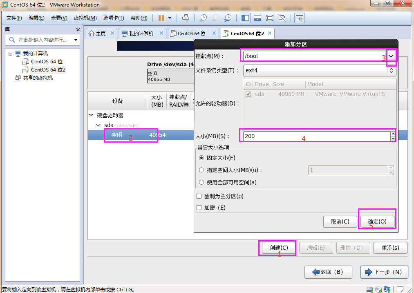414x293 pixels.
Task: Click the thumbnail bar view icon
Action: (x=257, y=18)
